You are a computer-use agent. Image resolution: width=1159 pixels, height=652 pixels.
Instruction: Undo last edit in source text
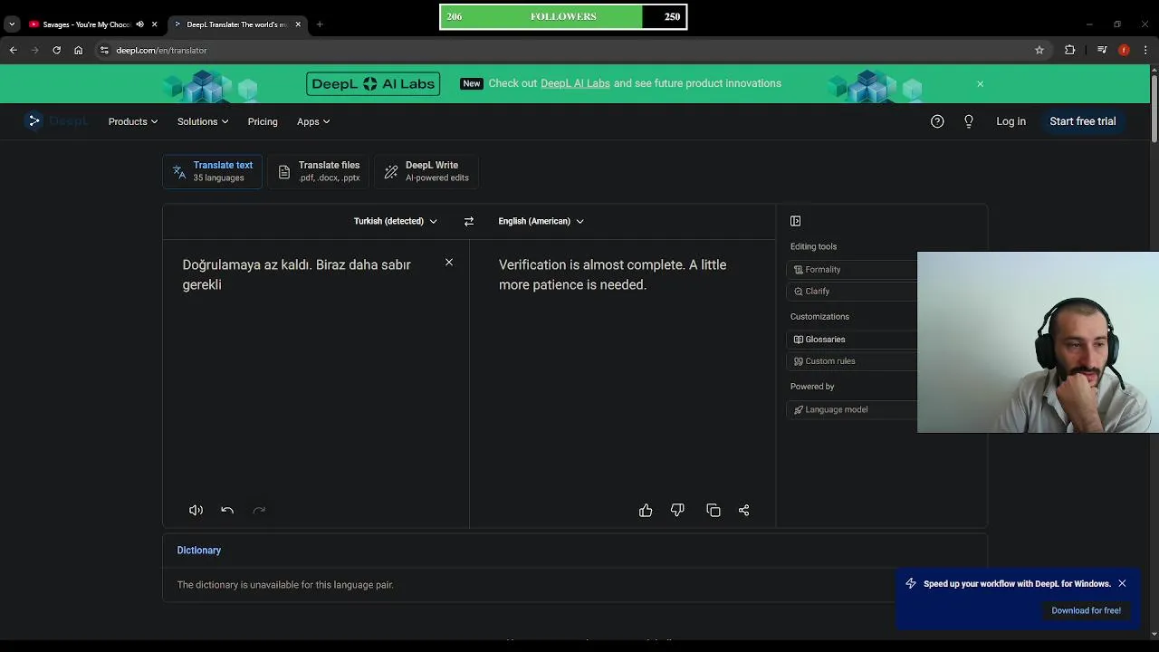(227, 511)
